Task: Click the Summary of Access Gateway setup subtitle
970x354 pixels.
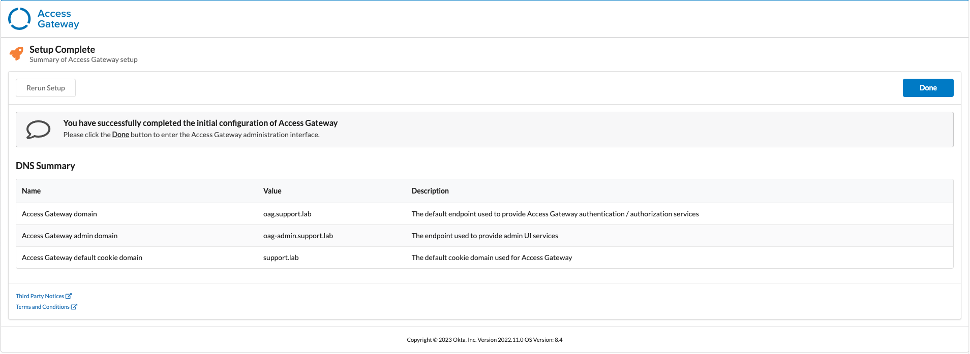Action: pyautogui.click(x=83, y=59)
